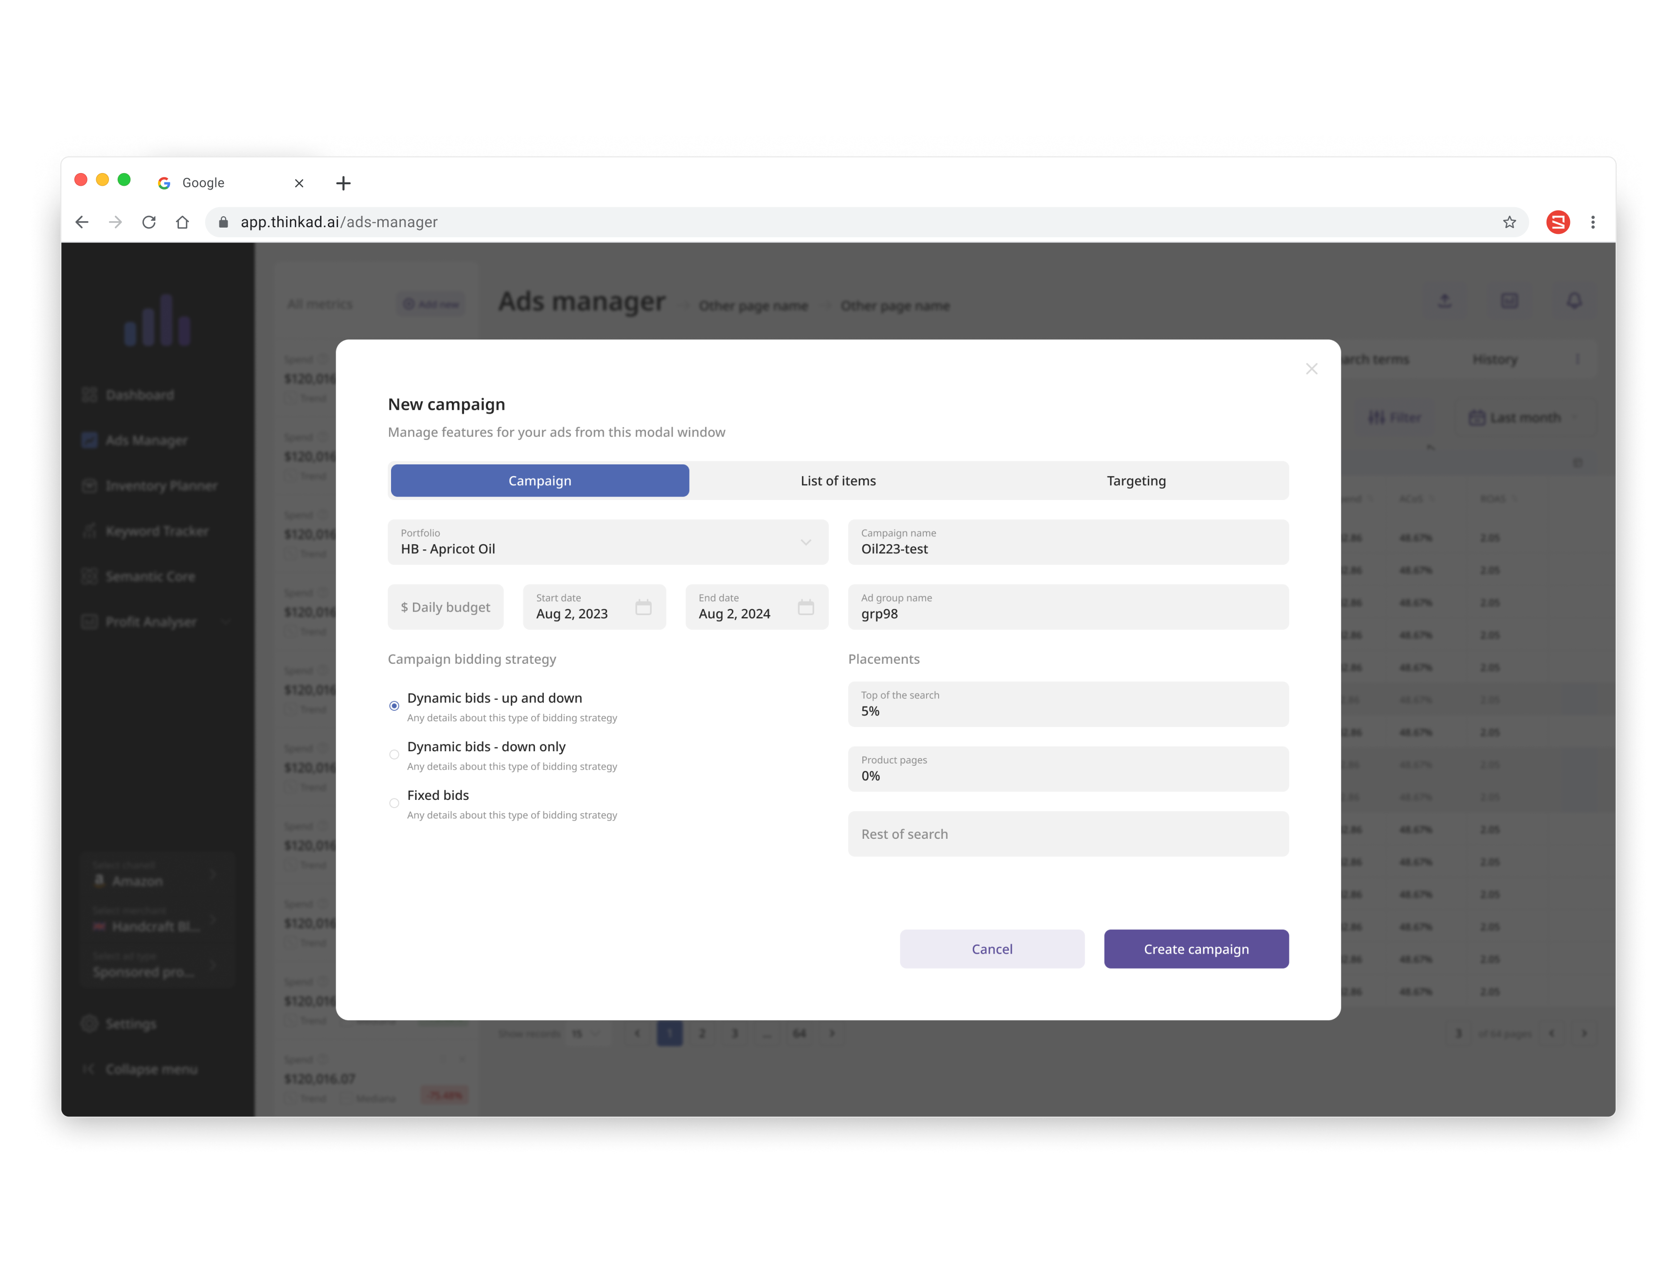Go back using the browser back arrow

82,222
